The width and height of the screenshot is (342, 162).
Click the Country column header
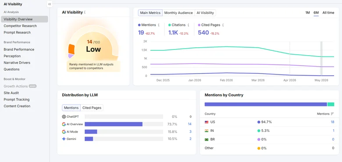click(x=210, y=114)
